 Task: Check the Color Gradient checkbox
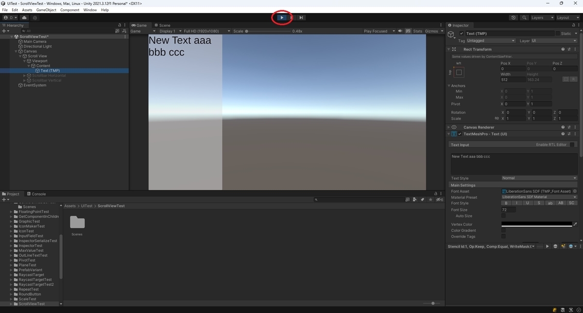[x=503, y=230]
